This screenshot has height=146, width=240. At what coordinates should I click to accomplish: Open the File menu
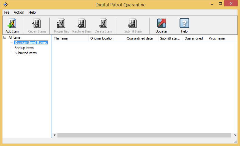tap(7, 12)
